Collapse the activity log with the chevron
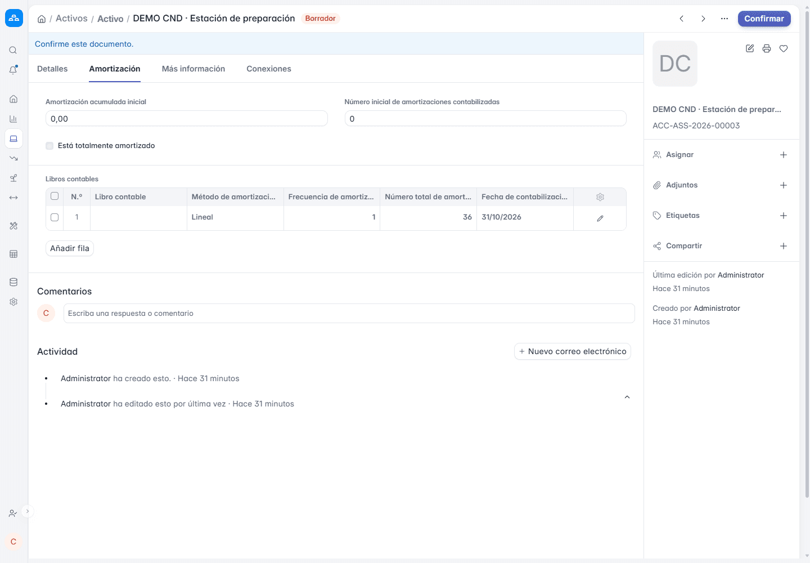The width and height of the screenshot is (810, 563). 627,397
